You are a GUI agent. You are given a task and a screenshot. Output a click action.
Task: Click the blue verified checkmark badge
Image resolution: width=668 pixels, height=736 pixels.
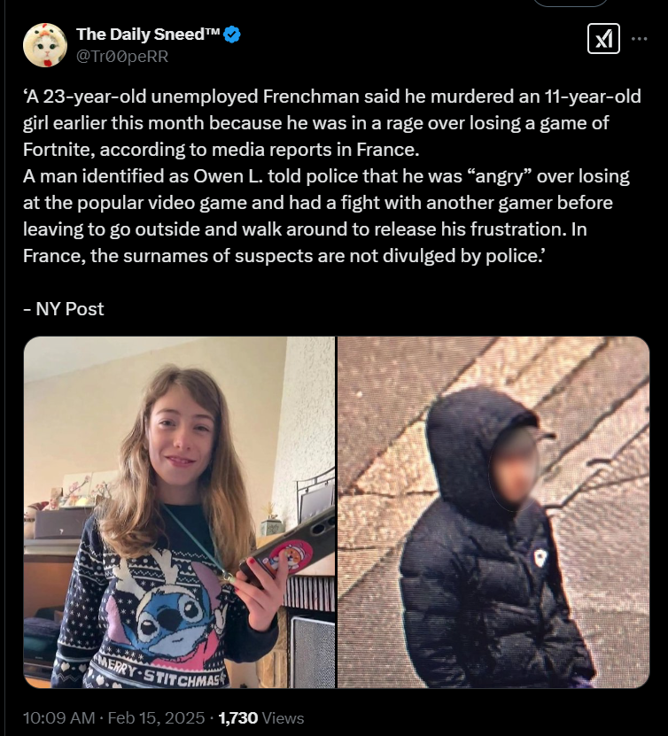point(232,35)
